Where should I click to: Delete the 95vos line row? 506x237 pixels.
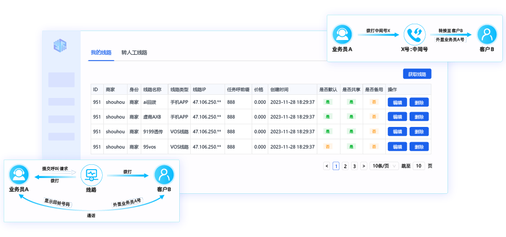pos(419,147)
